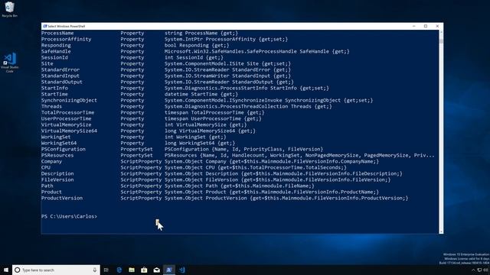Maximize the PowerShell window
This screenshot has width=490, height=275.
click(426, 26)
